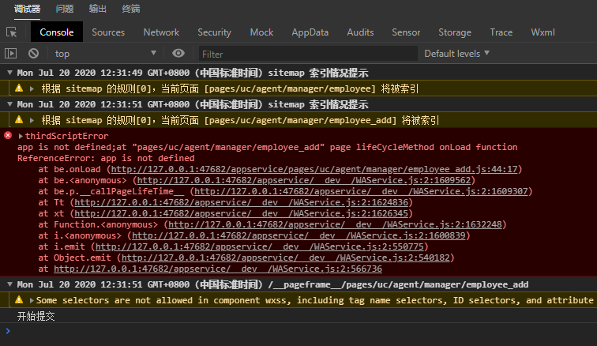Open the Trace tab
The height and width of the screenshot is (346, 597).
(x=501, y=32)
